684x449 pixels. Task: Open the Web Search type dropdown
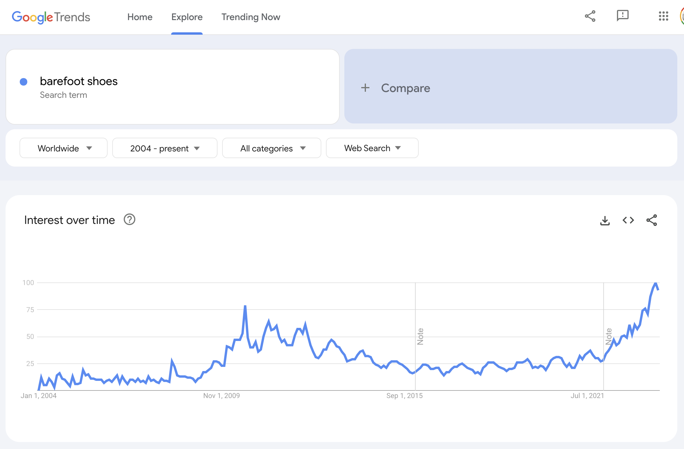pos(372,148)
